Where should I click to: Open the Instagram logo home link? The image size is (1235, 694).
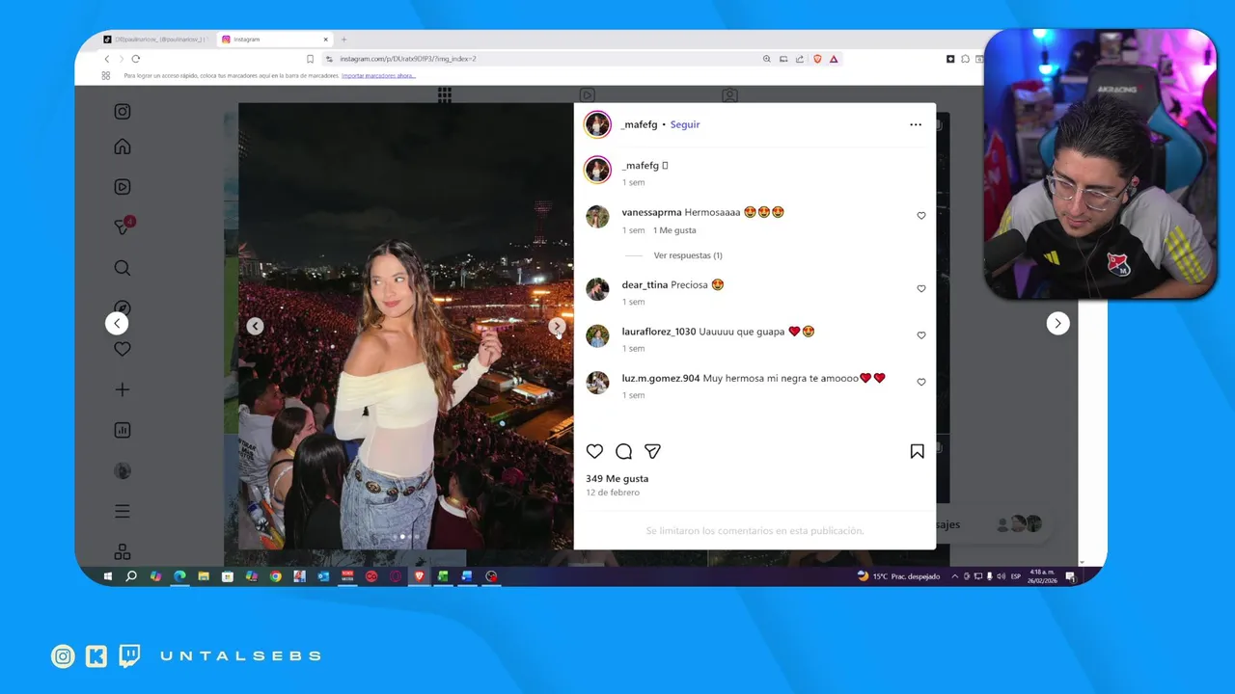coord(123,112)
